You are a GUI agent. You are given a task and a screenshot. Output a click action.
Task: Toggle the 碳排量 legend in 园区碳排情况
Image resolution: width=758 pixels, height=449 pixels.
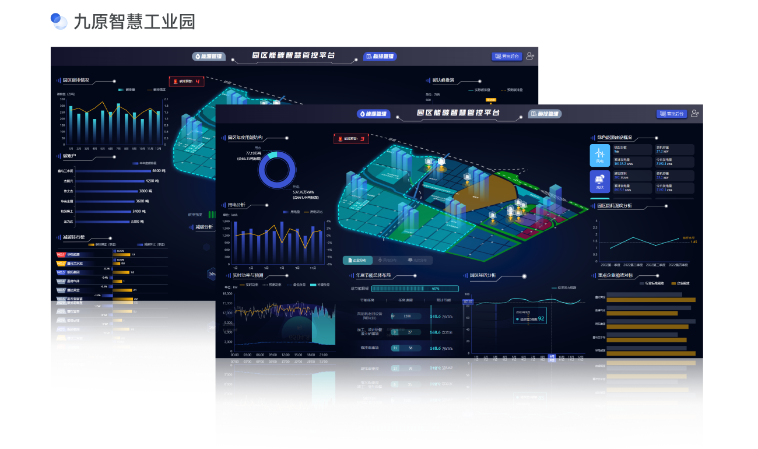[x=127, y=90]
